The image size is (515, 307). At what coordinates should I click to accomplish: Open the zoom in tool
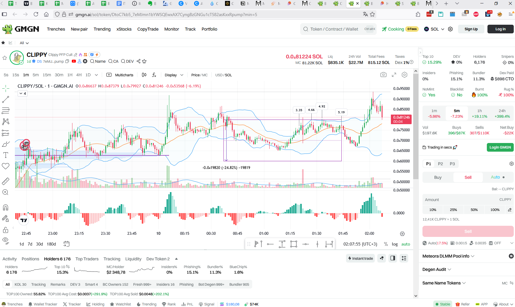pyautogui.click(x=6, y=192)
